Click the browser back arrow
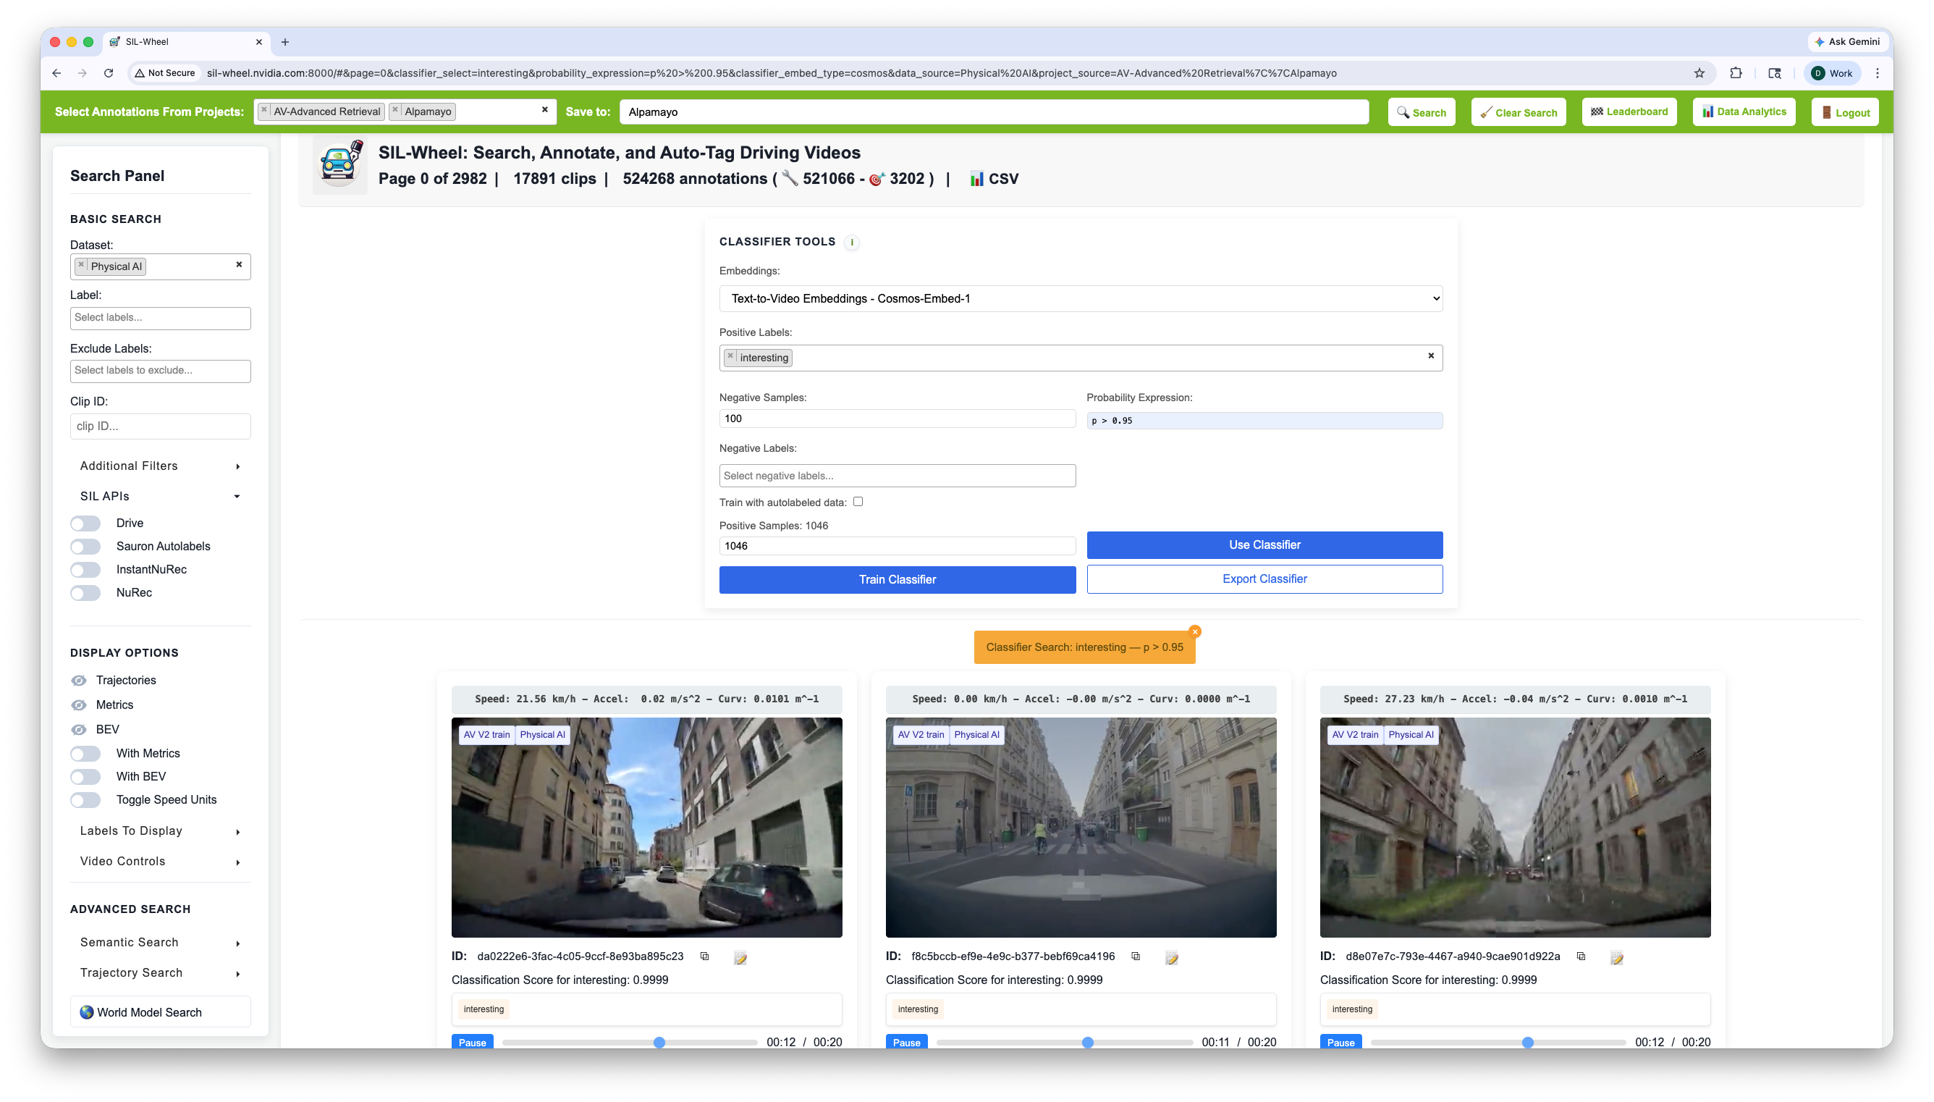 56,73
